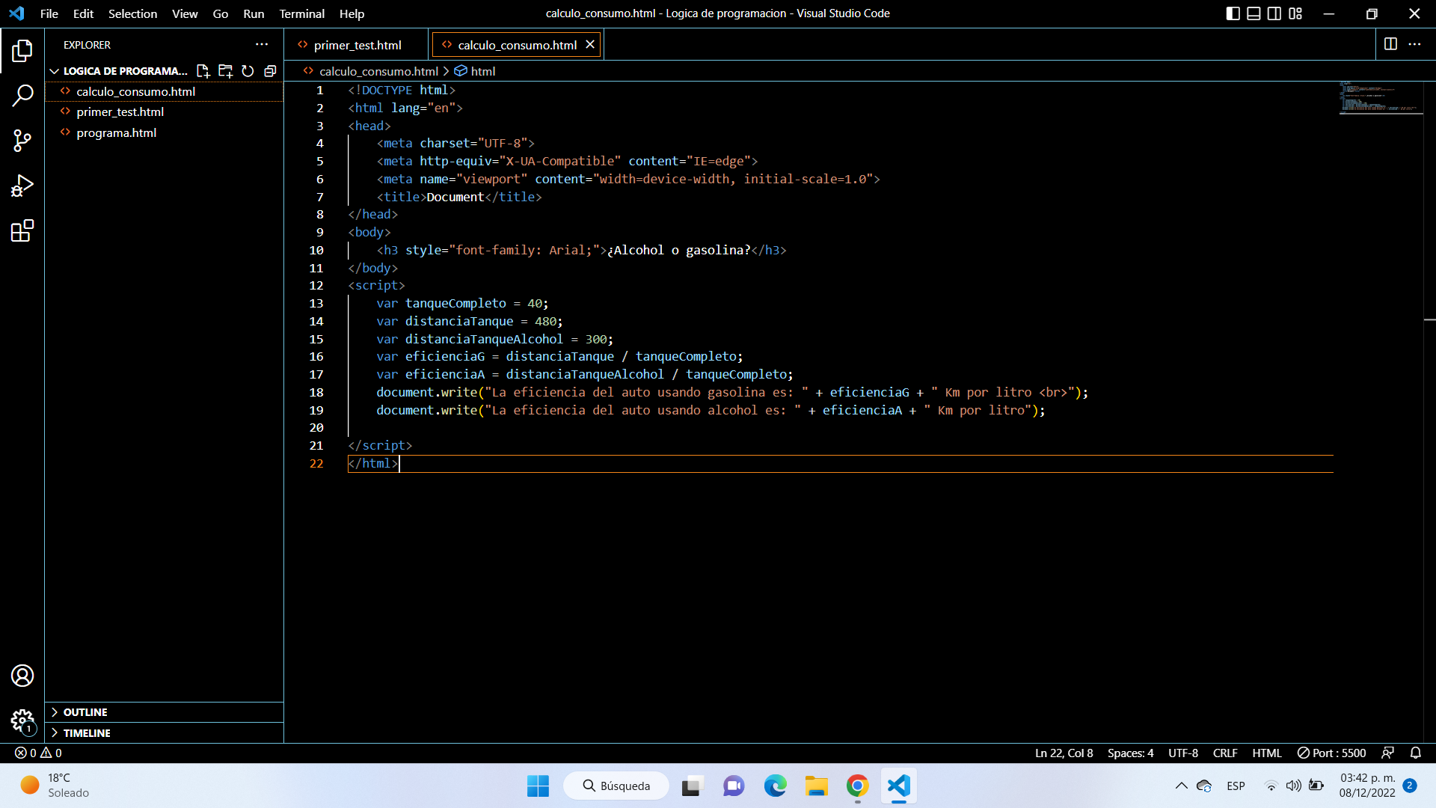Click the taskbar Búsqueda search box
The height and width of the screenshot is (808, 1436).
click(616, 786)
